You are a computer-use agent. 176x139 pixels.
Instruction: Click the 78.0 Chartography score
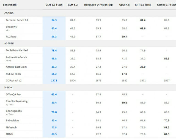click(54, 112)
